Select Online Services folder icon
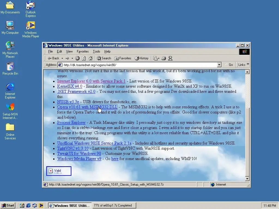The image size is (279, 209). [10, 132]
